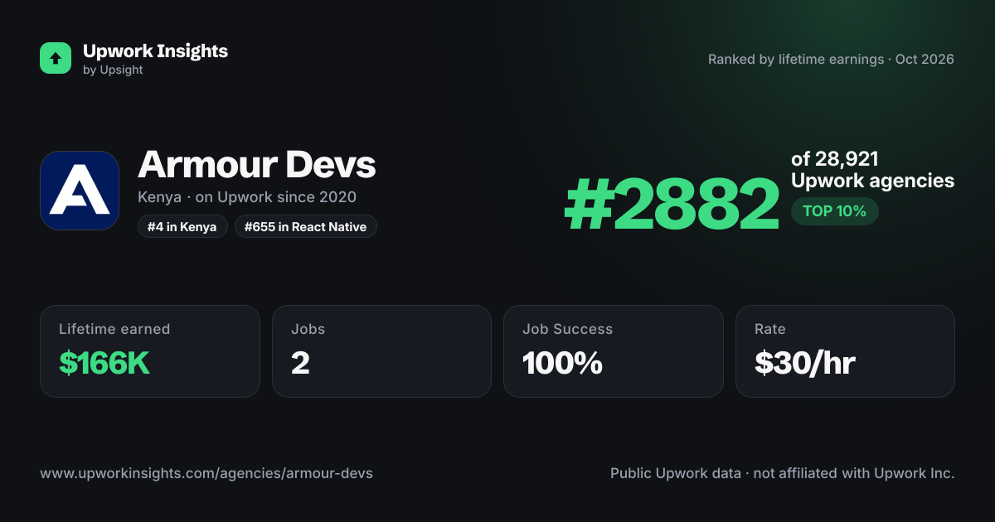Click the #2882 rank number
Viewport: 995px width, 522px height.
672,205
